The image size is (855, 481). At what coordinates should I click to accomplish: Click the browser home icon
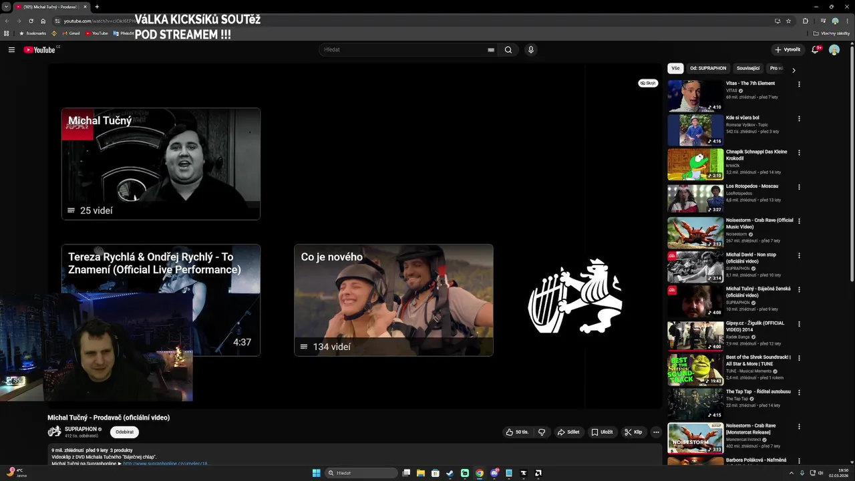(43, 21)
